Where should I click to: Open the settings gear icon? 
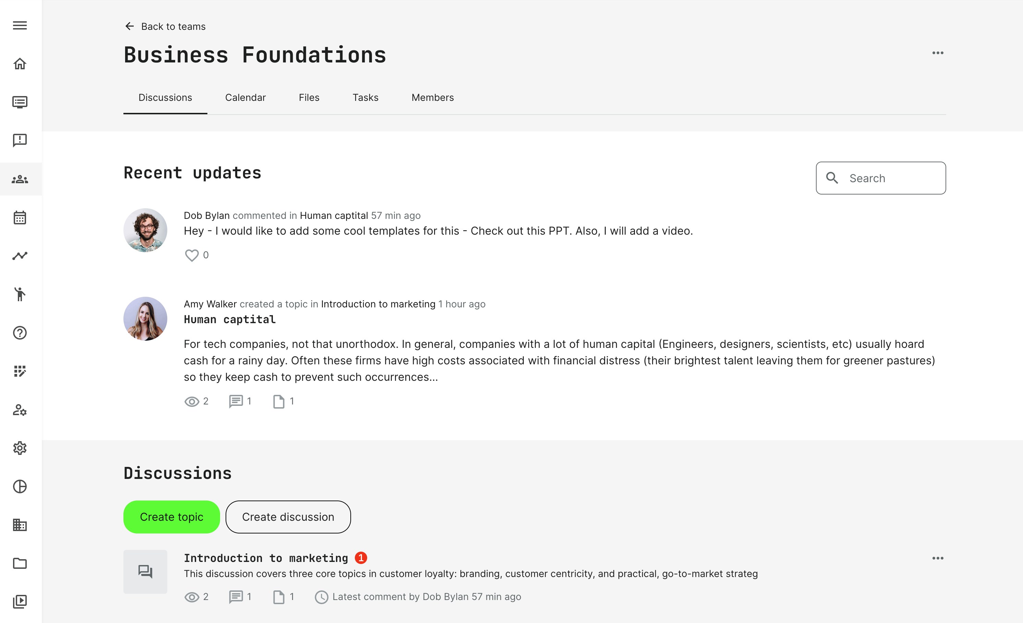click(x=20, y=448)
